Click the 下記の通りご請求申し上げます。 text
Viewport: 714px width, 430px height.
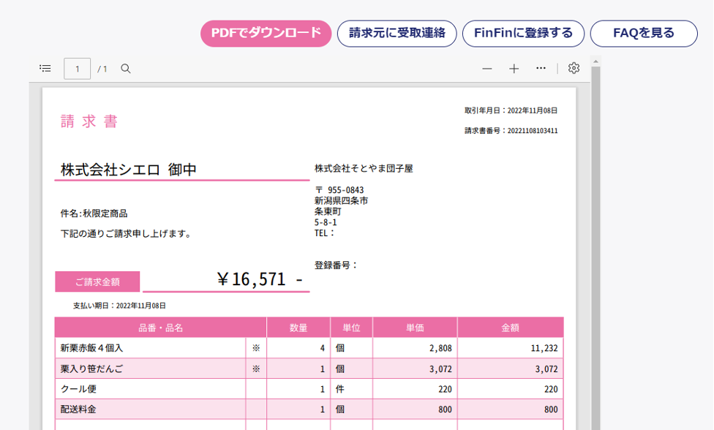126,234
